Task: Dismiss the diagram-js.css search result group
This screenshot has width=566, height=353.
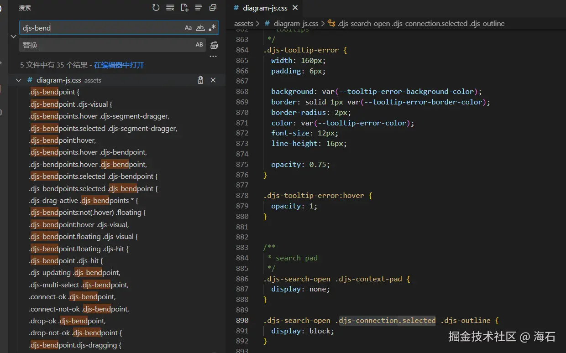Action: (x=213, y=80)
